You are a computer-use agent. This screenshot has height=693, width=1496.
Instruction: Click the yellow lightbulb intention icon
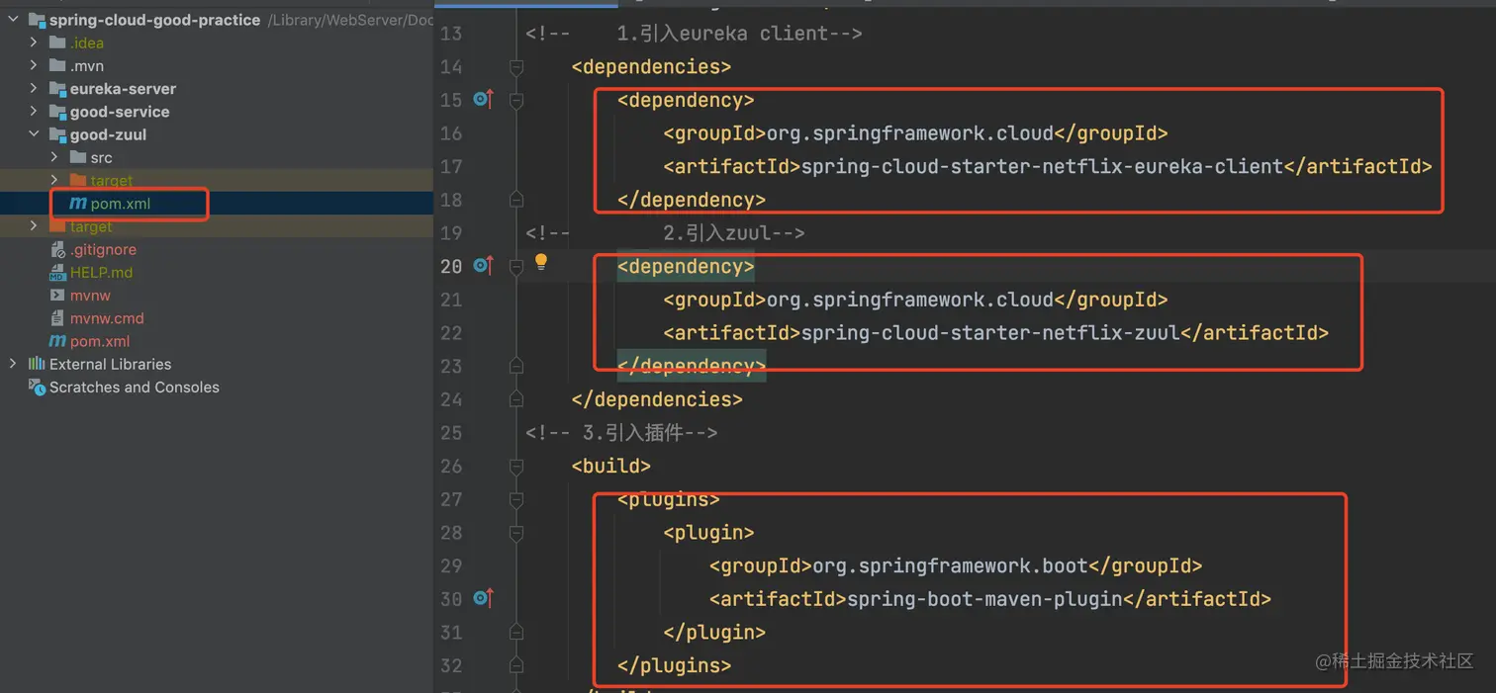541,262
